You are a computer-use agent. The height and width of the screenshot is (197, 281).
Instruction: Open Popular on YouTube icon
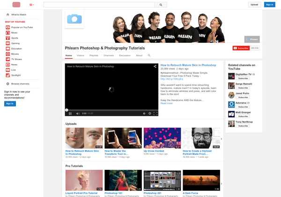click(x=7, y=27)
